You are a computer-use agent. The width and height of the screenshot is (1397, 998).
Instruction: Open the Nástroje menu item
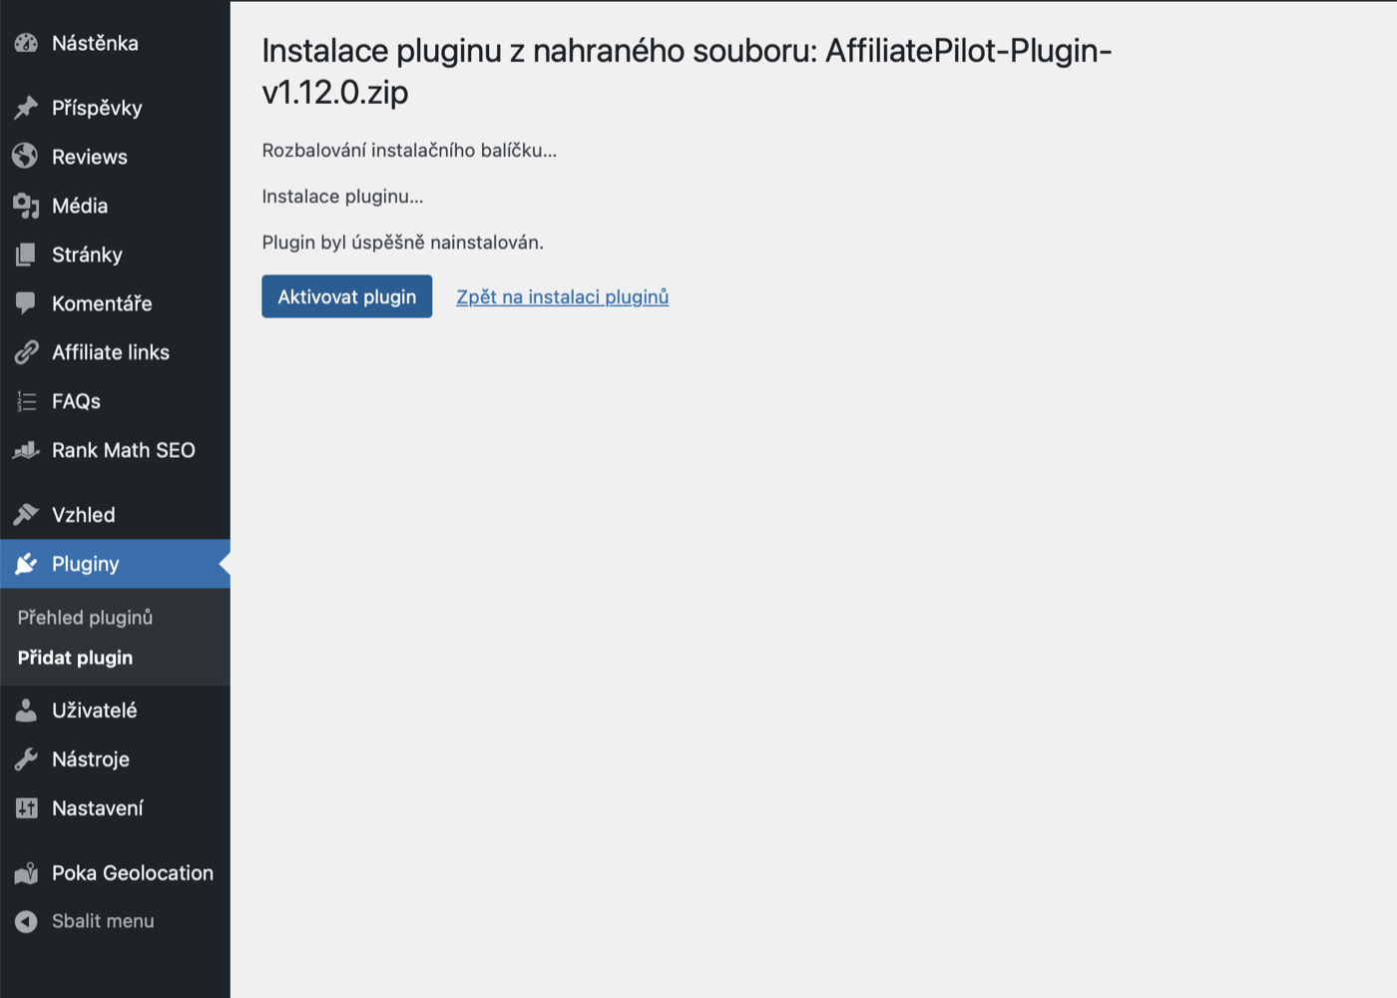(115, 759)
